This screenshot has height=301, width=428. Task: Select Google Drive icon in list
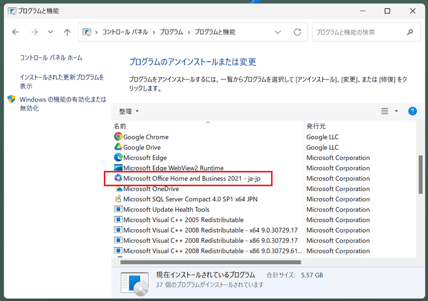pyautogui.click(x=118, y=147)
